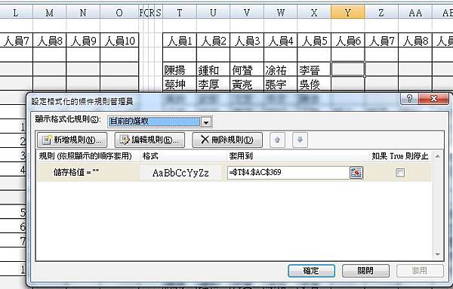
Task: Click cell containing 李厚
Action: [x=213, y=84]
